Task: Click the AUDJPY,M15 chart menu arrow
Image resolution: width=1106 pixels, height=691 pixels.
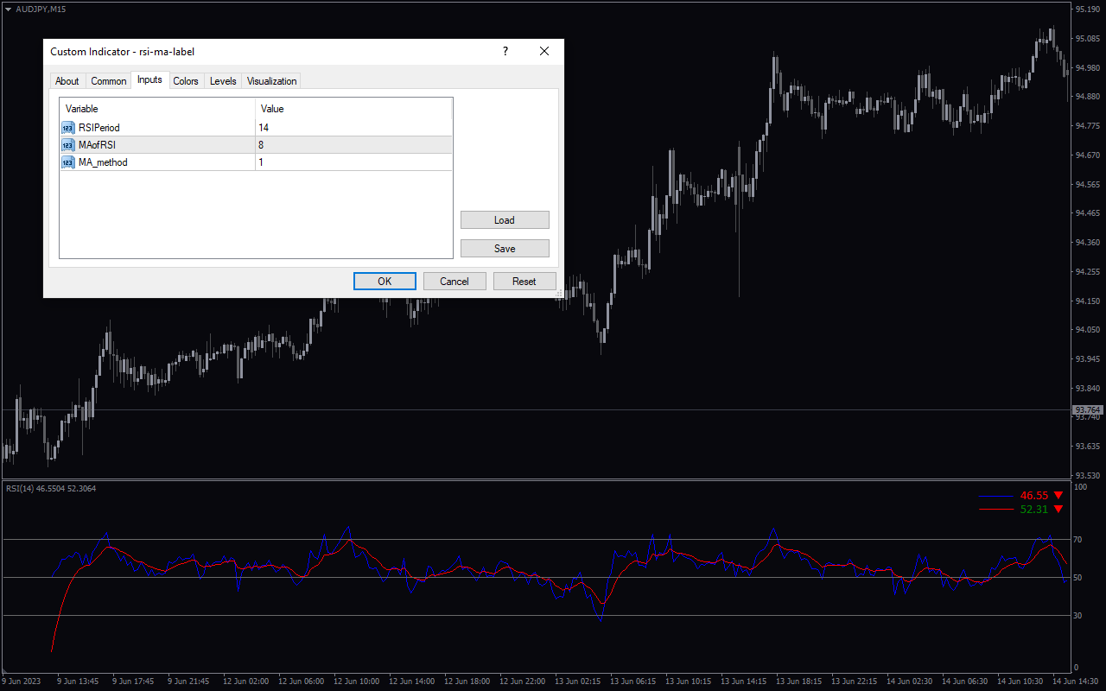Action: tap(9, 9)
